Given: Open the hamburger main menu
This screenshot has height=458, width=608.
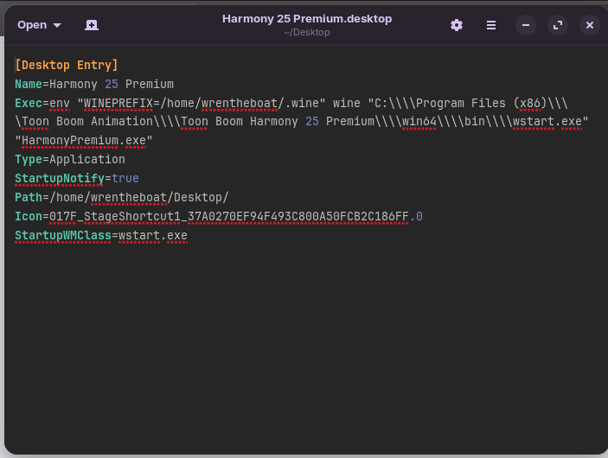Looking at the screenshot, I should coord(491,25).
